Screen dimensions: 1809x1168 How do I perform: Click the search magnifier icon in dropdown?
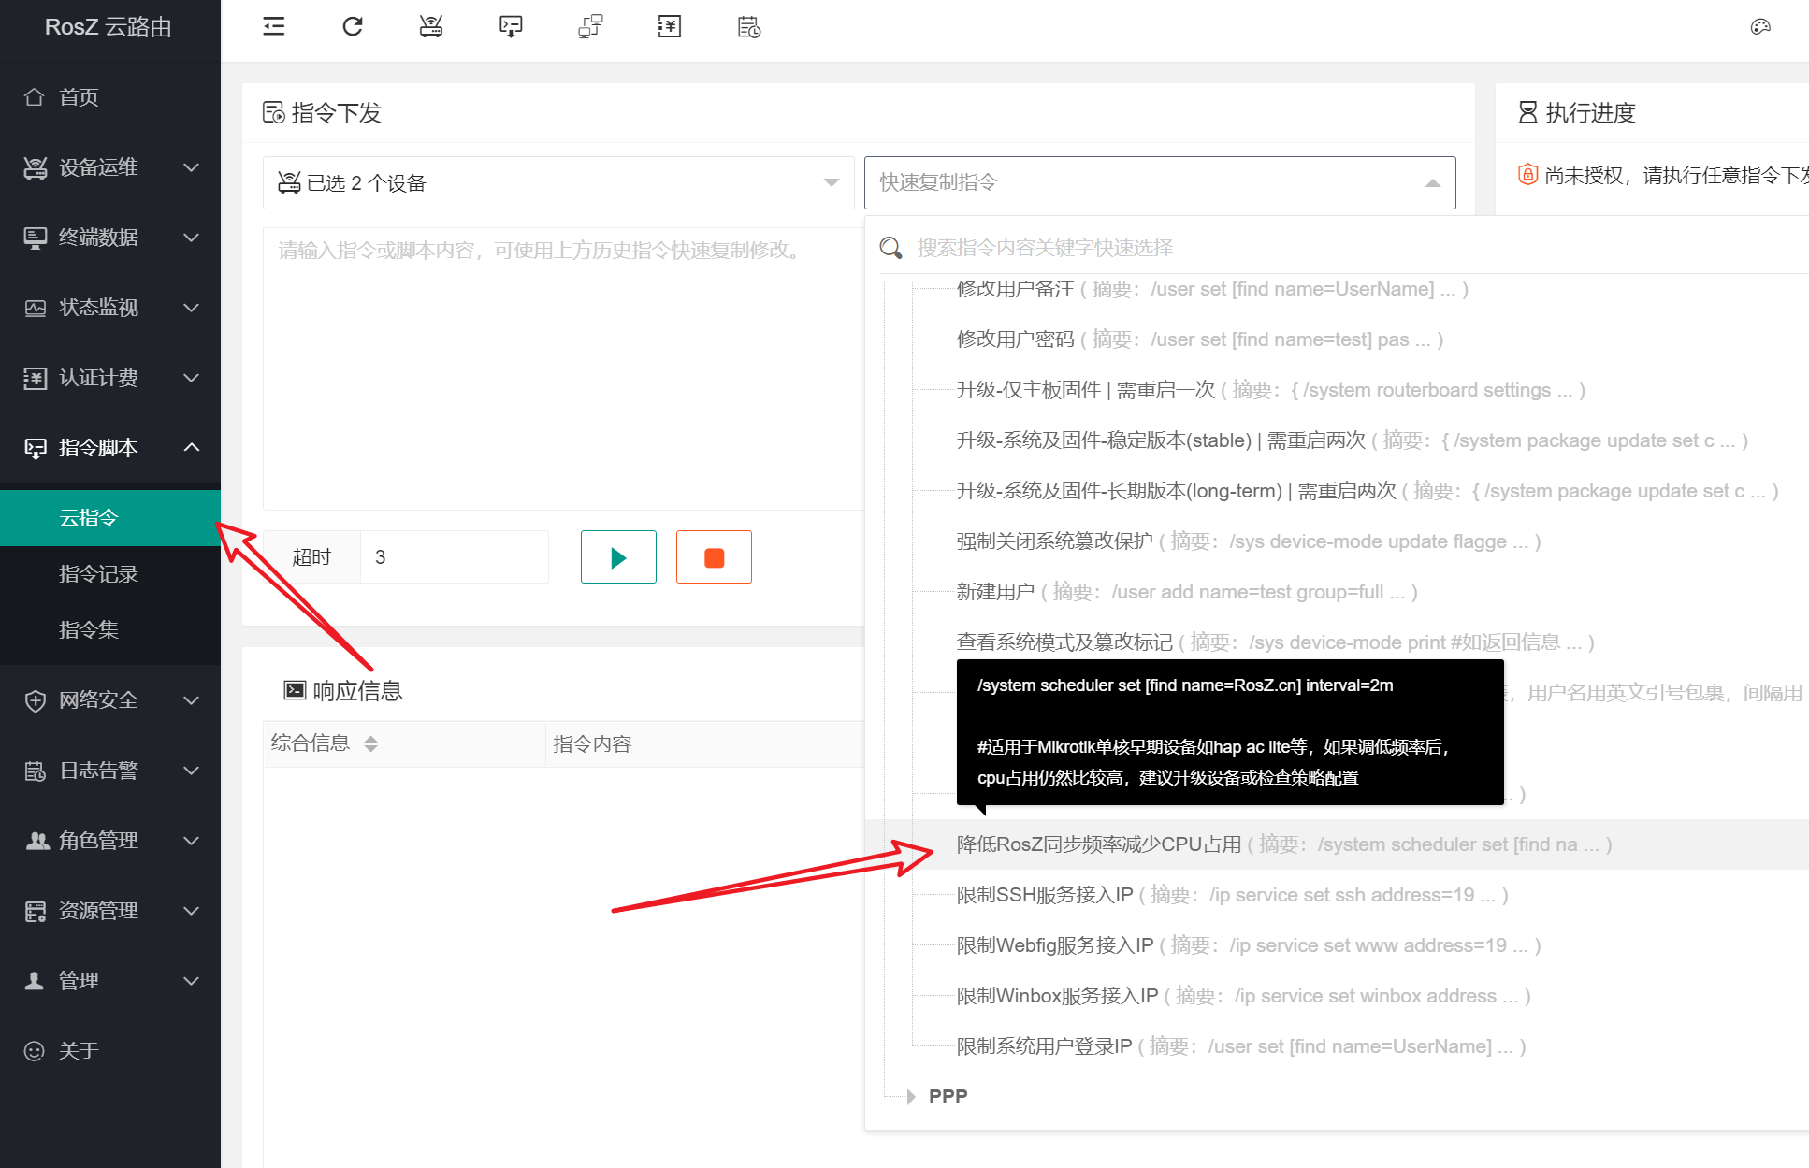890,248
